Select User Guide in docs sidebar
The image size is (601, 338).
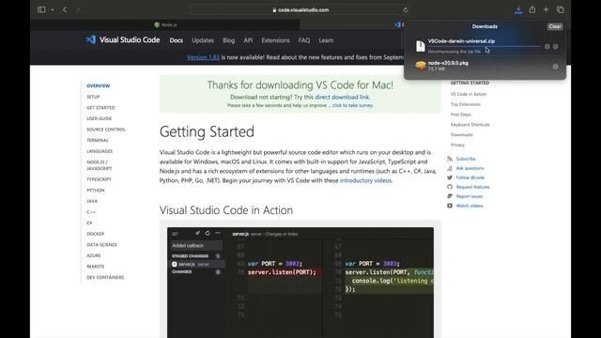click(100, 118)
